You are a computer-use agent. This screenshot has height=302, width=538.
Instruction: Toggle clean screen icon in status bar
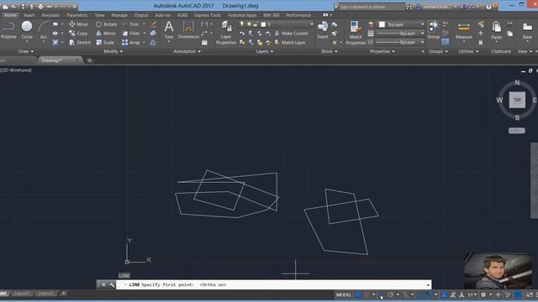coord(530,294)
